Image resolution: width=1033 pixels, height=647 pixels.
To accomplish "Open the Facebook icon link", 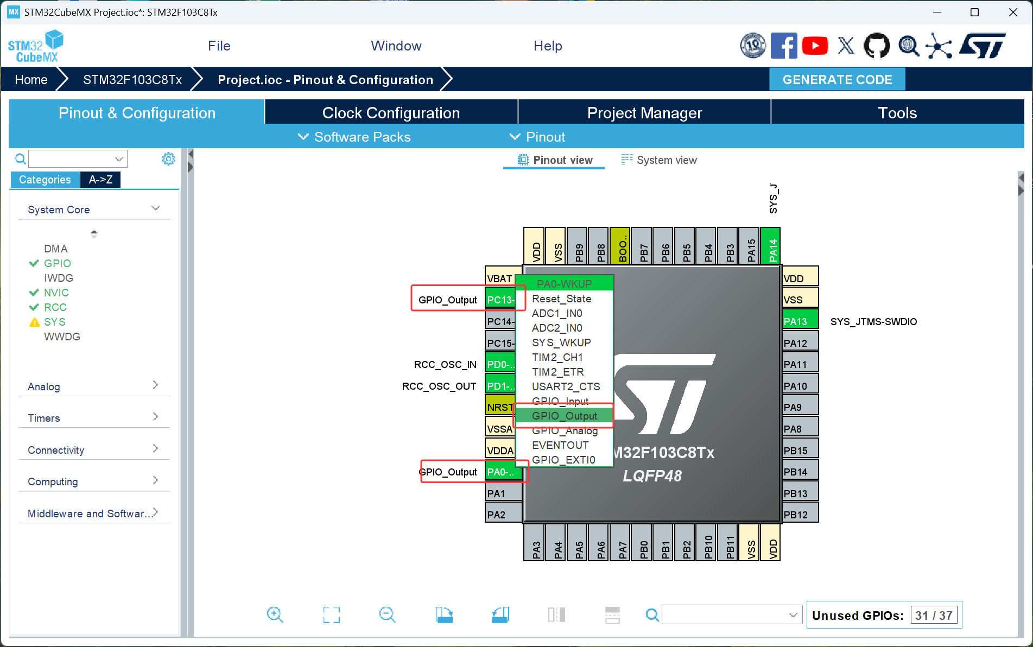I will click(784, 46).
